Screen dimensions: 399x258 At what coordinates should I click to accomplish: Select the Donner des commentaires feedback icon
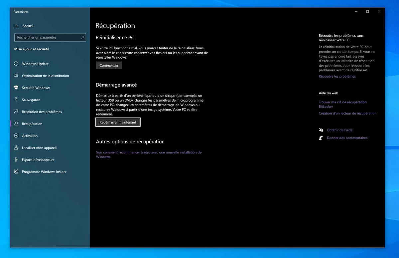pyautogui.click(x=321, y=137)
